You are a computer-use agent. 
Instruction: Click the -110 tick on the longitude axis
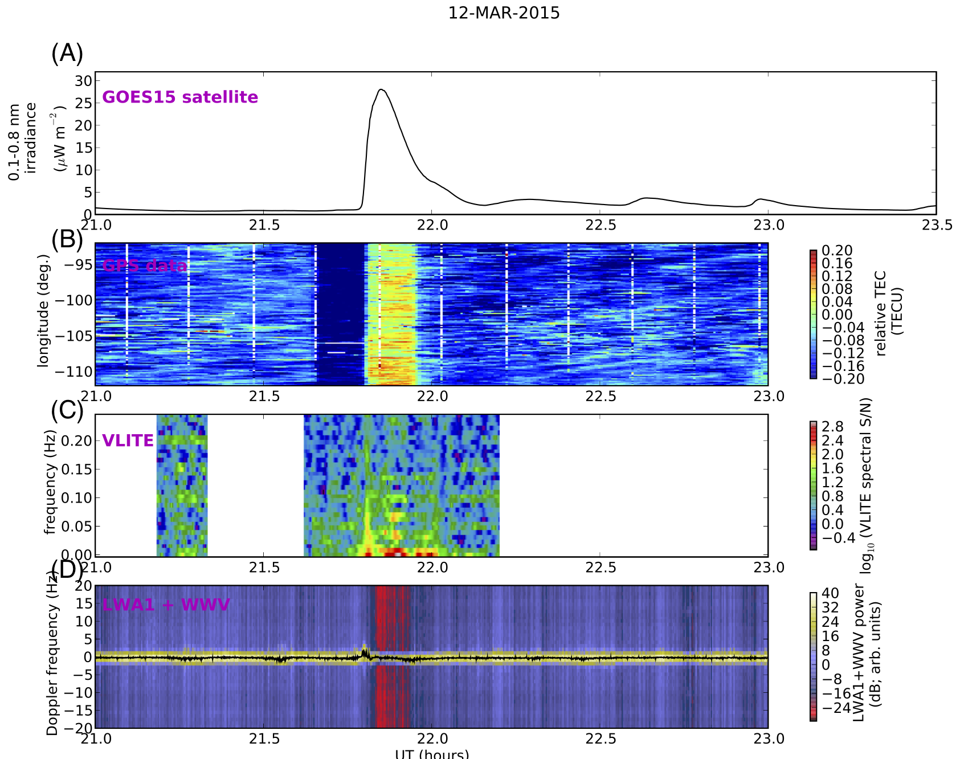click(74, 372)
